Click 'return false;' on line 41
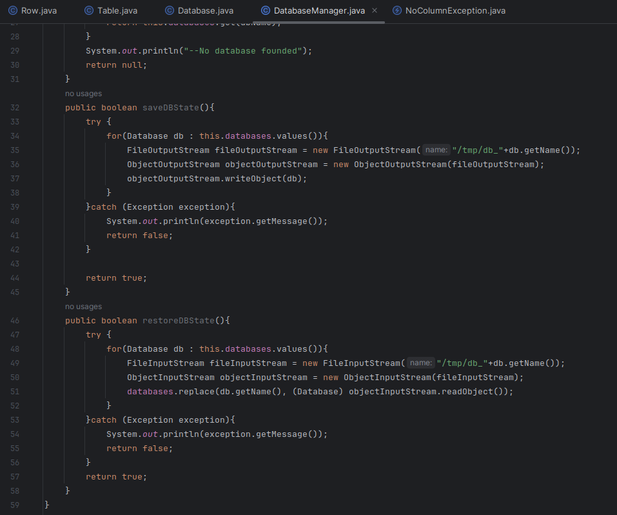Screen dimensions: 617x515 (x=139, y=236)
